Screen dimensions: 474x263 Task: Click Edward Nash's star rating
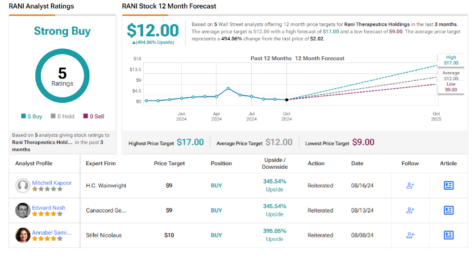(x=47, y=214)
